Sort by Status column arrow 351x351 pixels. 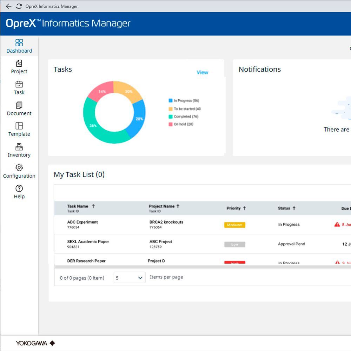click(x=294, y=208)
